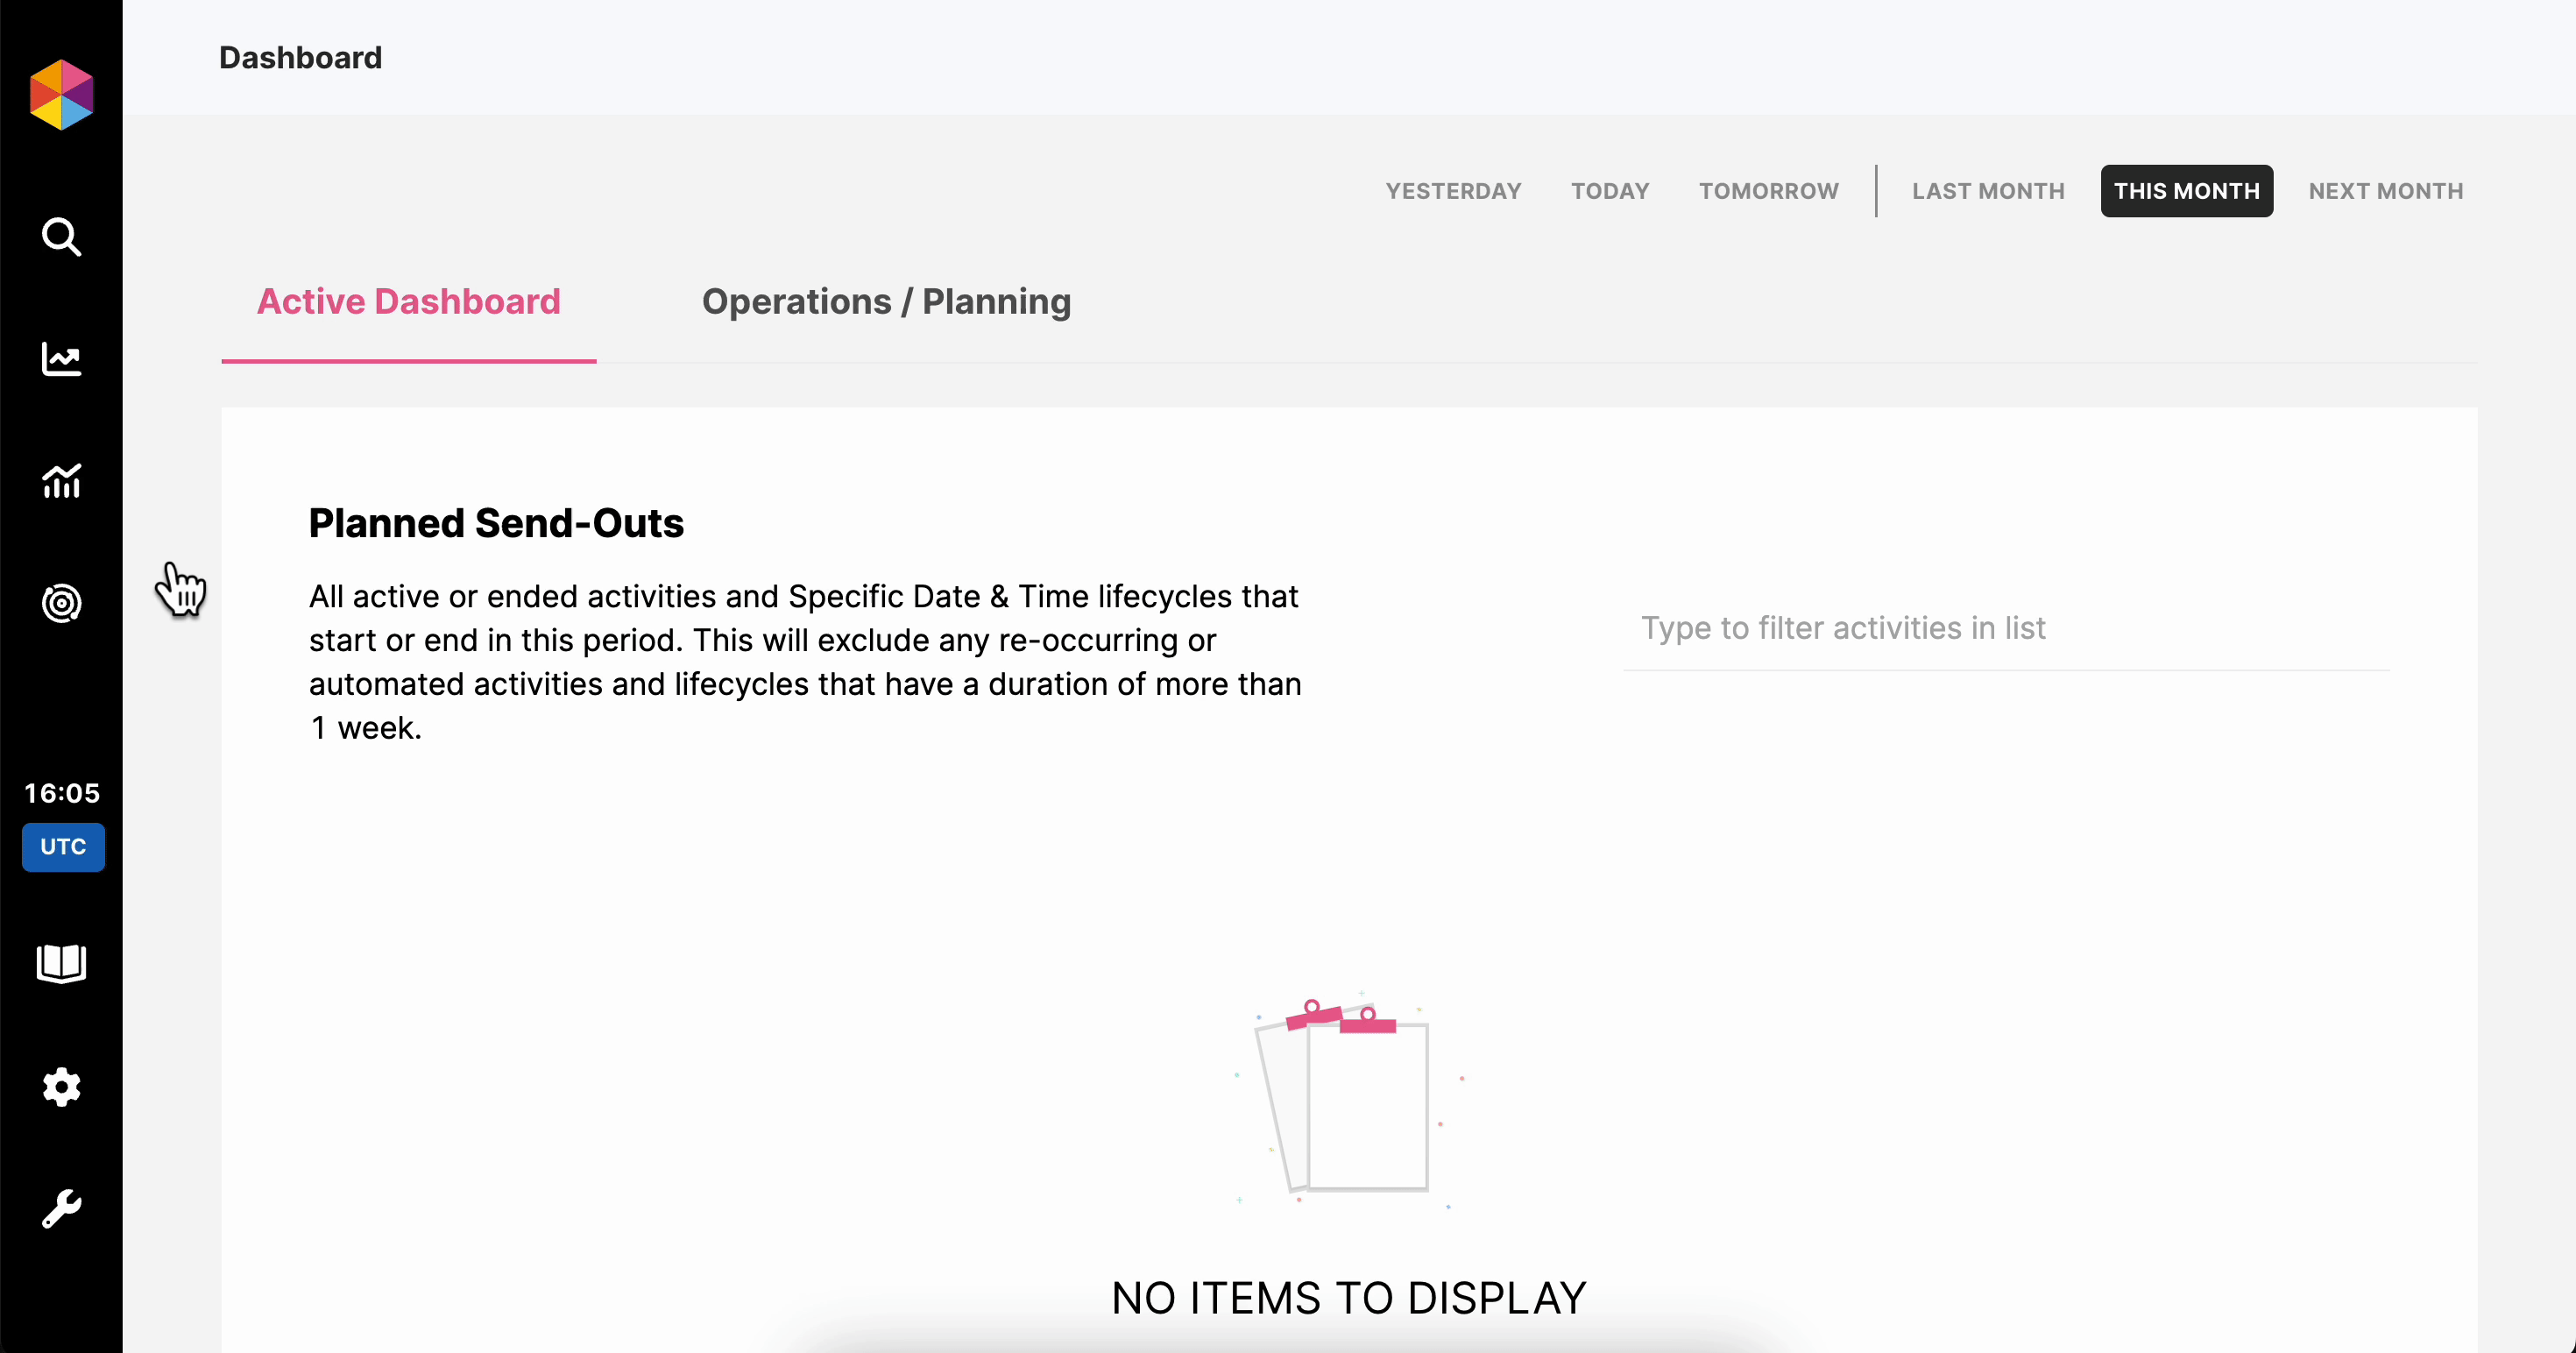This screenshot has width=2576, height=1353.
Task: Open the wrench tools icon
Action: (x=61, y=1208)
